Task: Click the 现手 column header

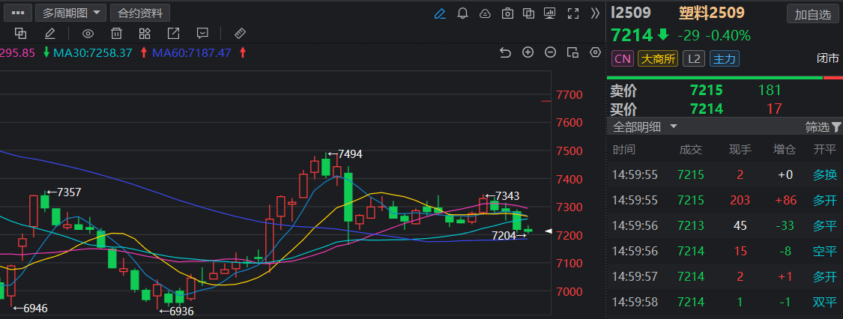Action: [x=740, y=149]
